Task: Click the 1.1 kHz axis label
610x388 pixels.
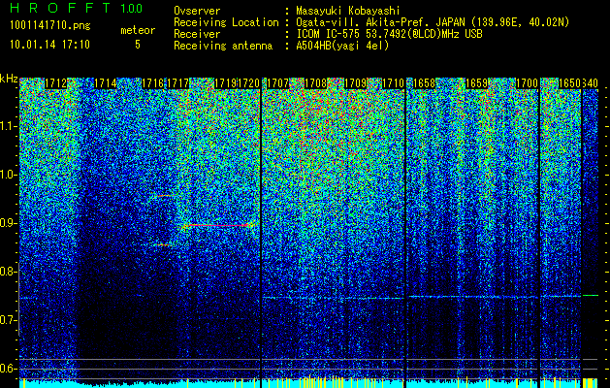Action: [9, 126]
